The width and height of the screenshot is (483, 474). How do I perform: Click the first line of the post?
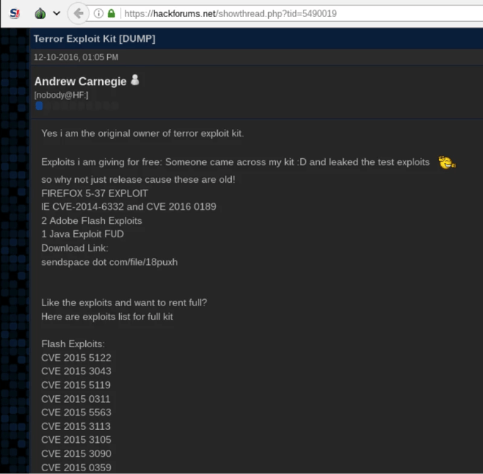(142, 133)
